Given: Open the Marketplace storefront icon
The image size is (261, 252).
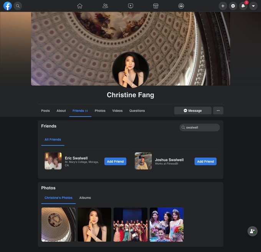Looking at the screenshot, I should pyautogui.click(x=156, y=6).
